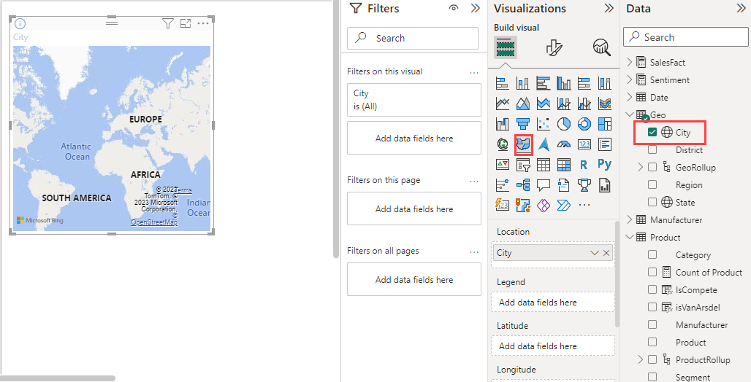Viewport: 751px width, 382px height.
Task: Switch to the Build visual tab
Action: [506, 48]
